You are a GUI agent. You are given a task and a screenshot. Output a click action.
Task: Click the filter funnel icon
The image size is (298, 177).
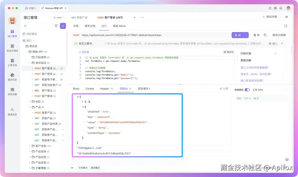pyautogui.click(x=56, y=26)
